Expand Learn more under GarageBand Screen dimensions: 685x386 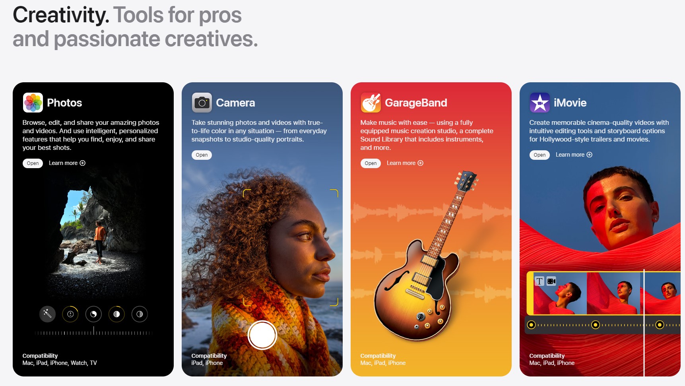pyautogui.click(x=405, y=163)
